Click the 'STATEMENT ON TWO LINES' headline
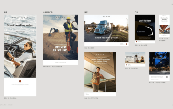173x109 pixels. [x=60, y=49]
